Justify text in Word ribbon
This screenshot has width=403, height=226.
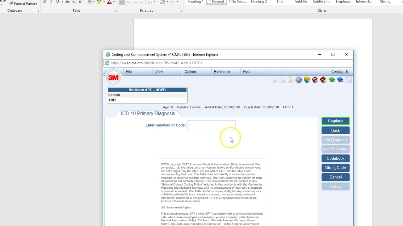coord(141,2)
